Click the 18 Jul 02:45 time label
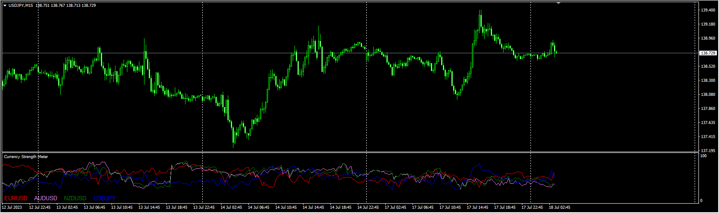 (560, 208)
